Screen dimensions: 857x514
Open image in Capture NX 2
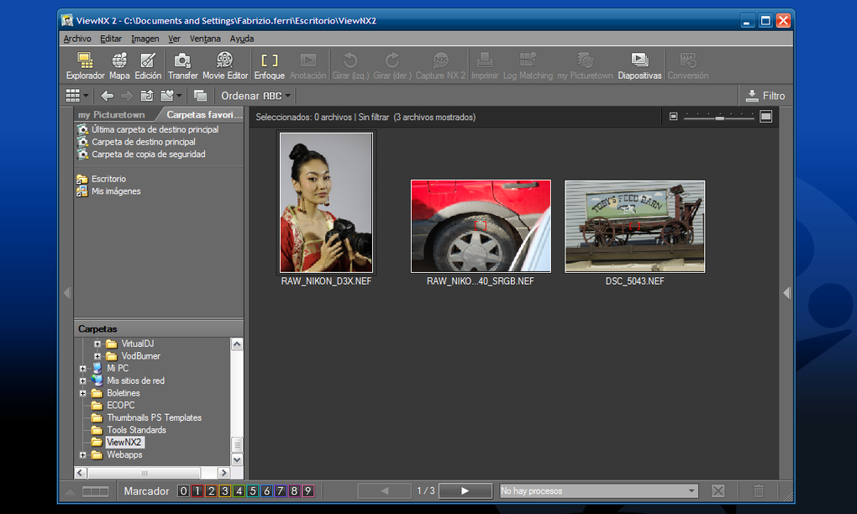click(440, 66)
